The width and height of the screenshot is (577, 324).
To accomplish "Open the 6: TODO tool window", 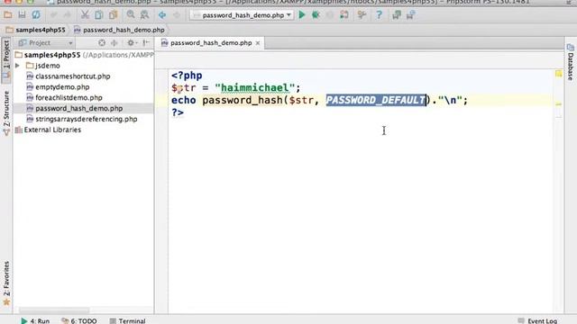I will click(79, 320).
